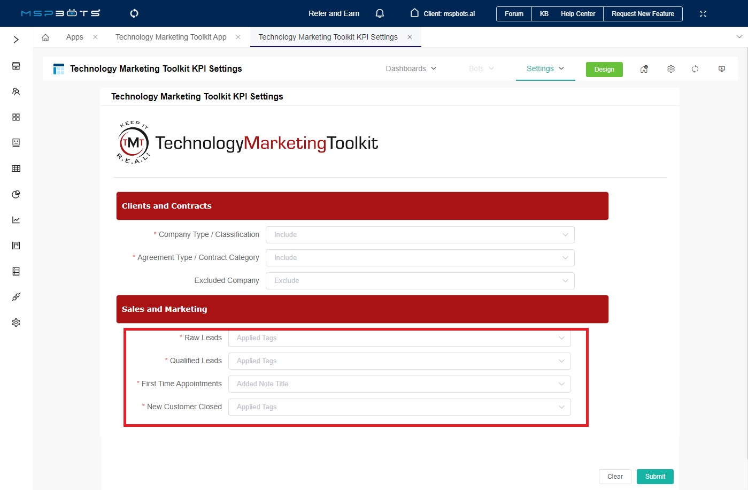
Task: Open the Integrations plug icon in the sidebar
Action: 16,297
